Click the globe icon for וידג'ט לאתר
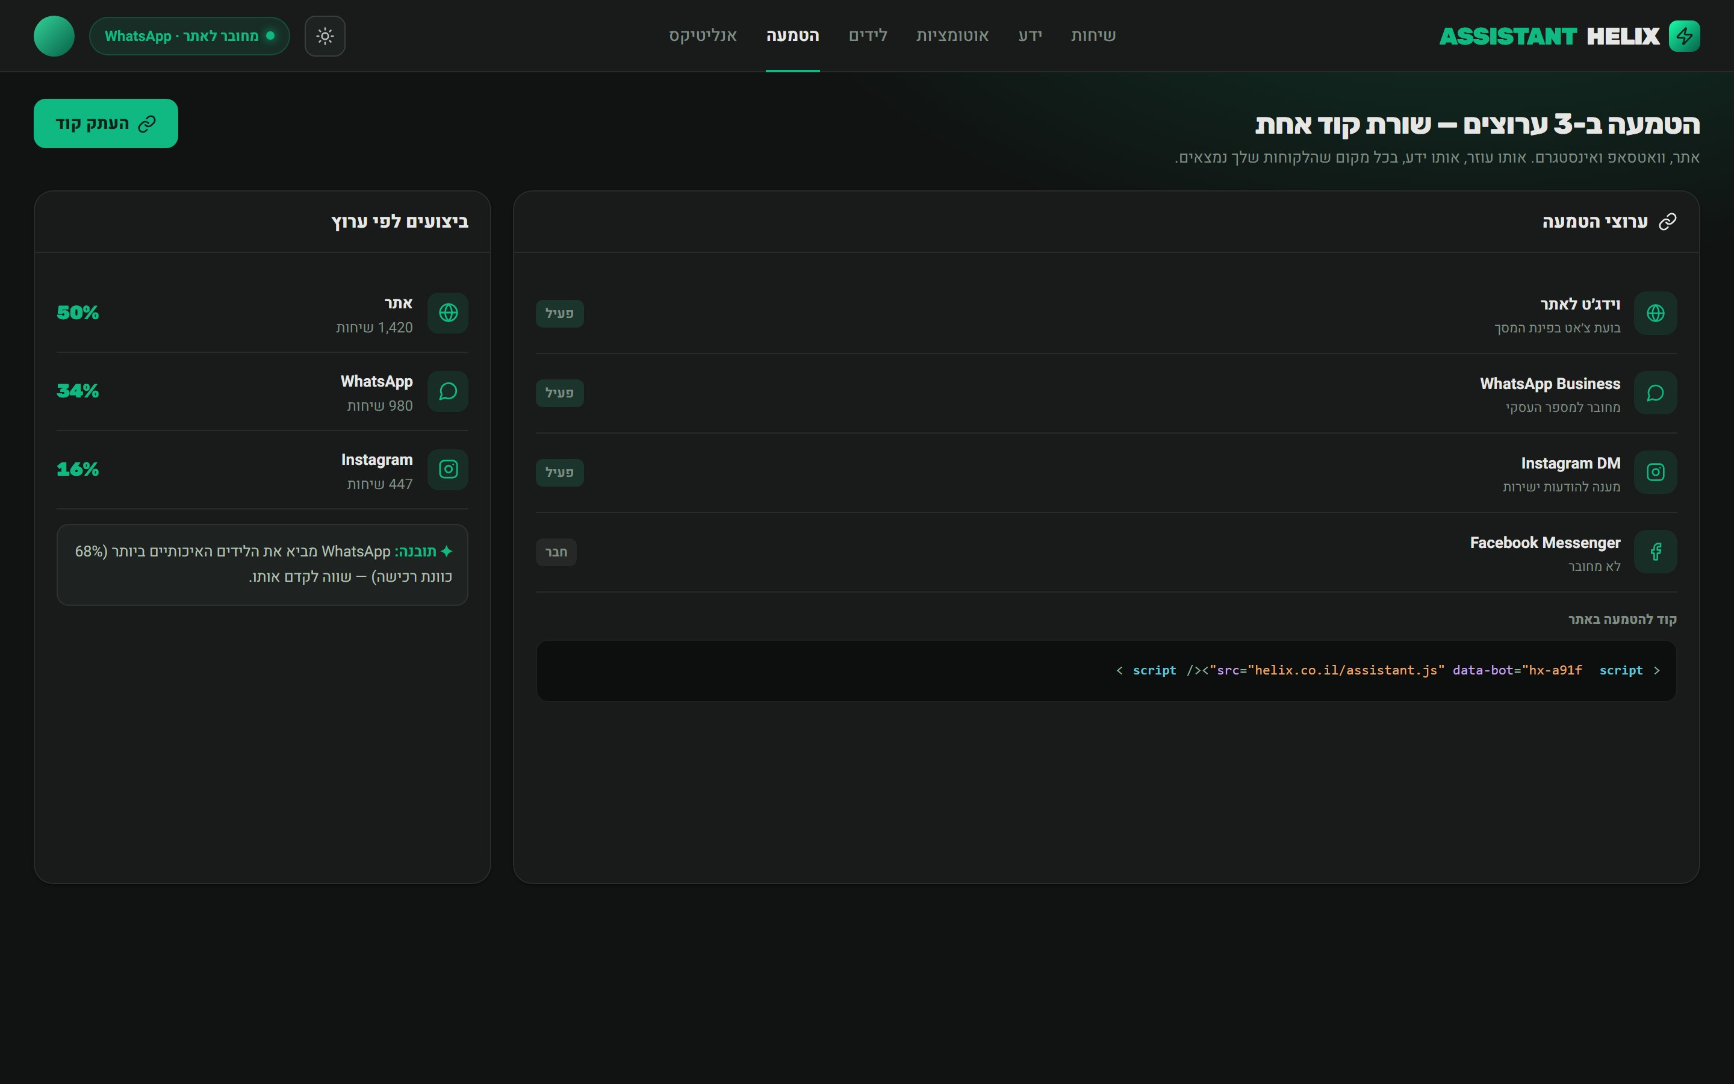 (x=1655, y=313)
